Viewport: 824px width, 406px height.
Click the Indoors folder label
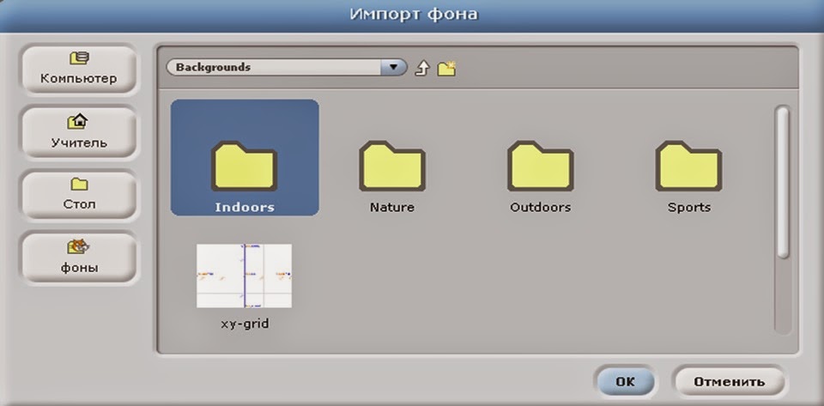[x=245, y=207]
